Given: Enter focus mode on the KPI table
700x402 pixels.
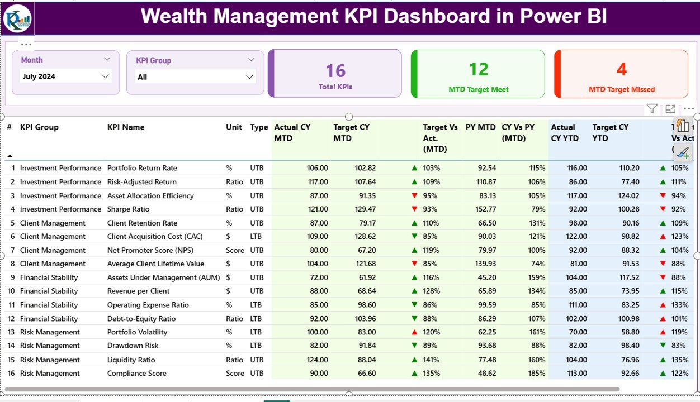Looking at the screenshot, I should pos(671,108).
